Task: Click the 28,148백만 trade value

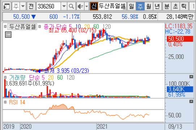Action: click(x=180, y=17)
